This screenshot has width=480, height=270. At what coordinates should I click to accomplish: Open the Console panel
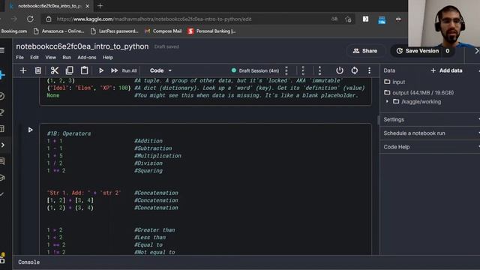pyautogui.click(x=28, y=262)
